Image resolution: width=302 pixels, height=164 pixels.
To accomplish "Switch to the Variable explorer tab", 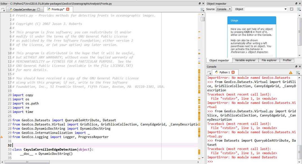I will coord(245,60).
